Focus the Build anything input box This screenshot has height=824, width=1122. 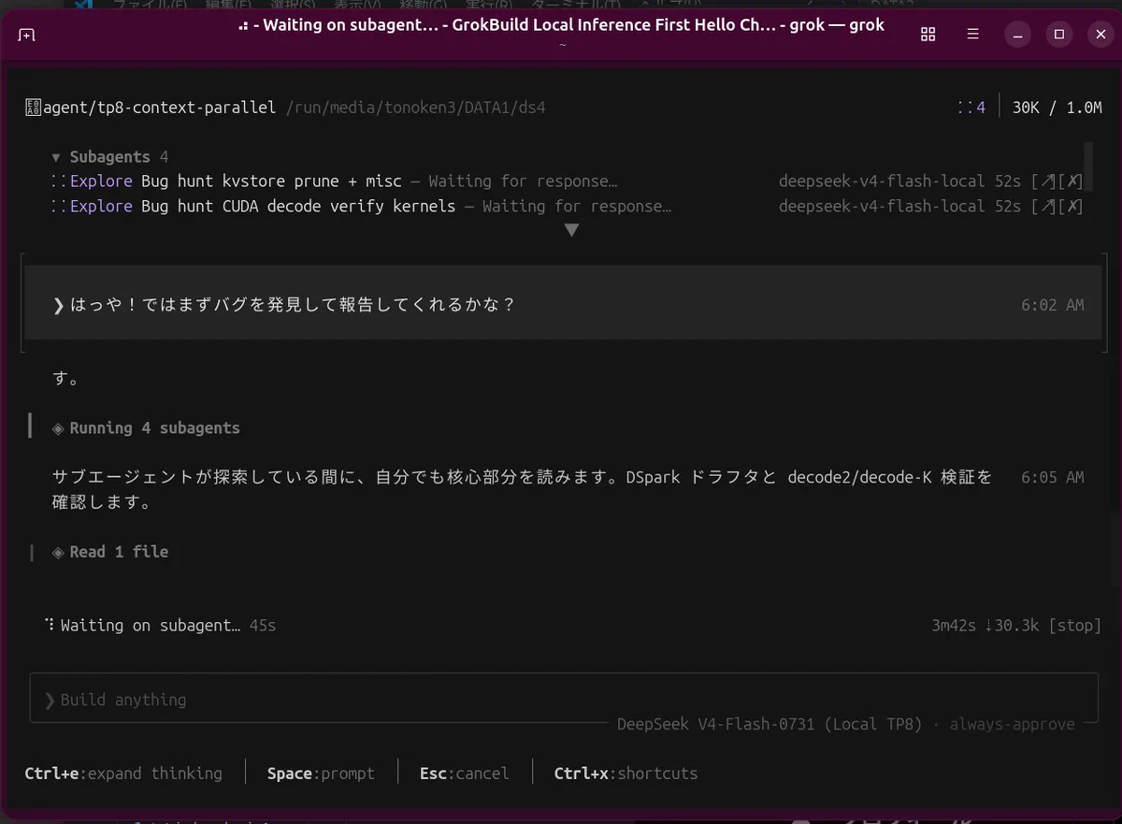coord(564,699)
